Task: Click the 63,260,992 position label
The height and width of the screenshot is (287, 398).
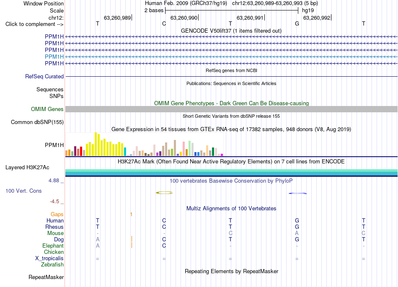Action: (x=317, y=18)
